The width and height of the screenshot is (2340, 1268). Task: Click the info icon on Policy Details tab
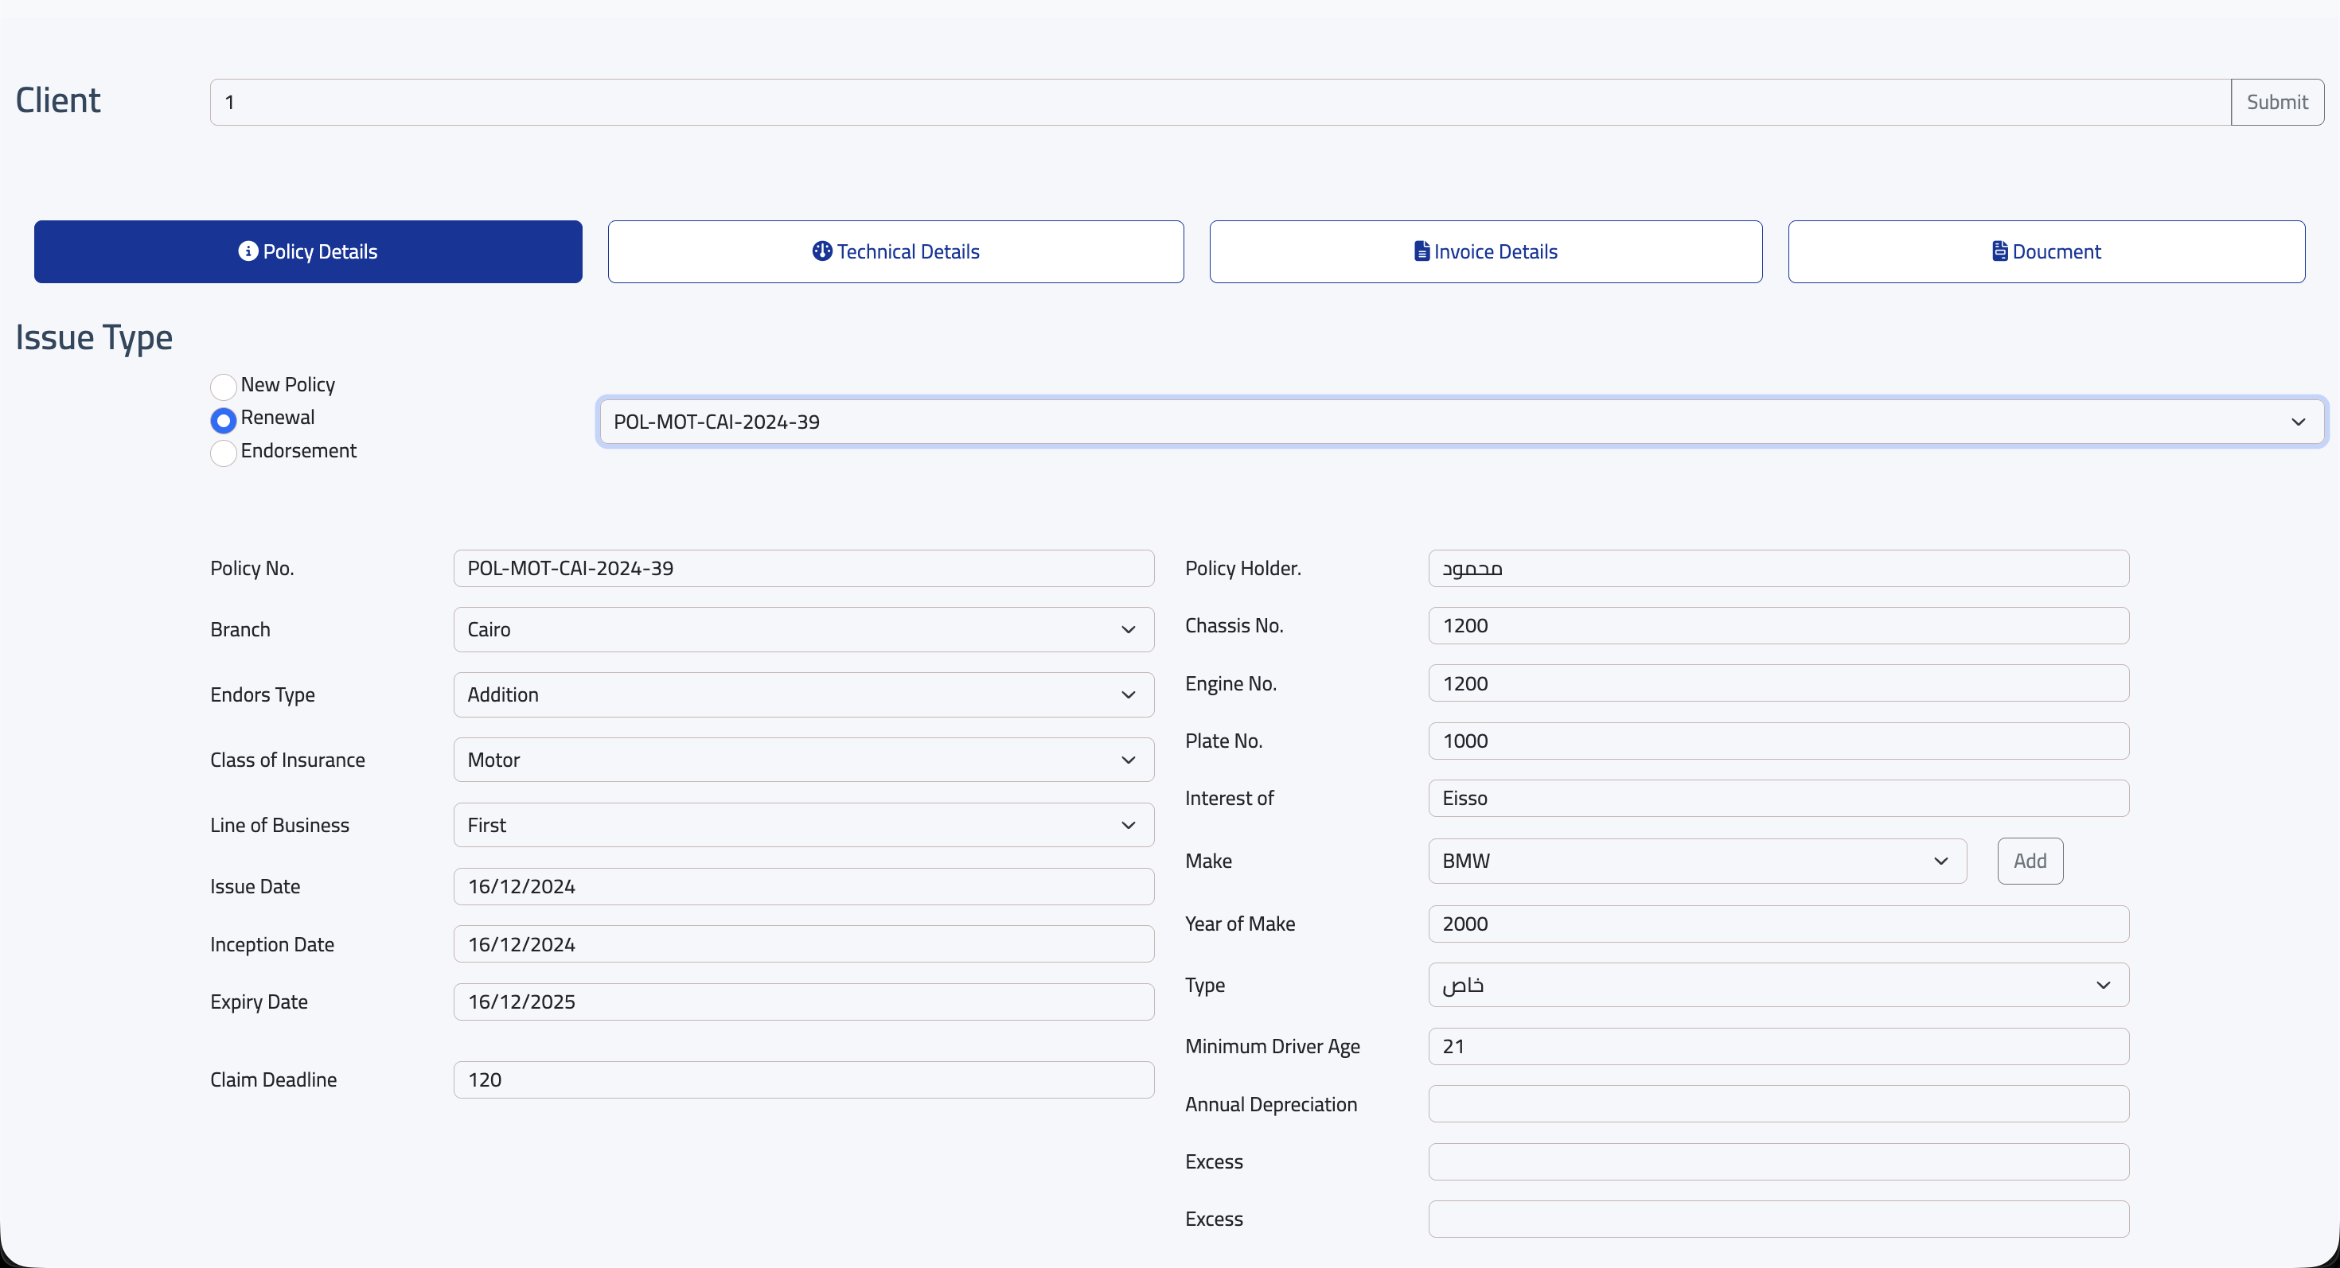pyautogui.click(x=248, y=251)
